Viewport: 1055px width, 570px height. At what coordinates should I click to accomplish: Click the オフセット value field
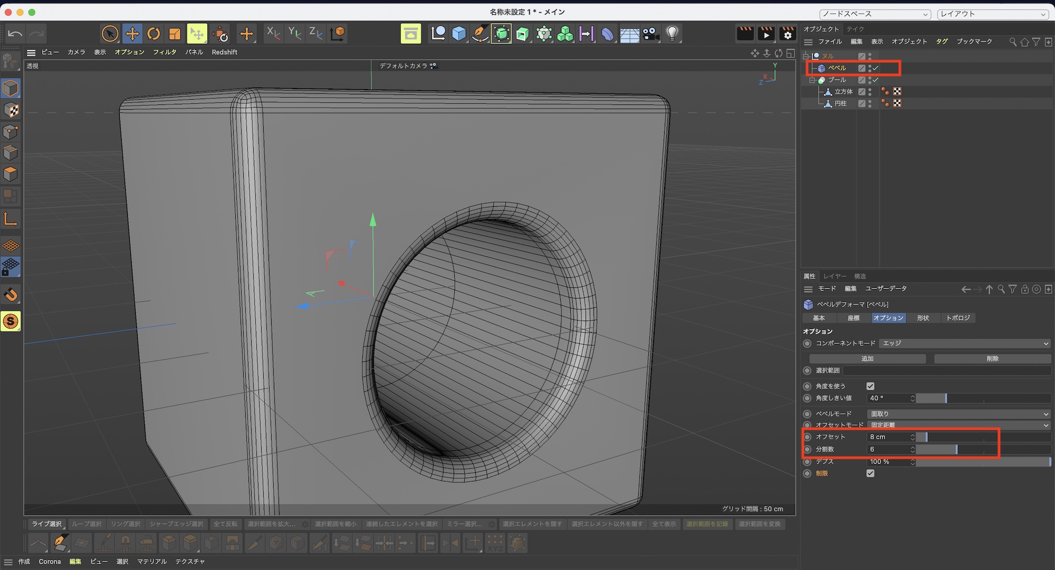(x=888, y=437)
